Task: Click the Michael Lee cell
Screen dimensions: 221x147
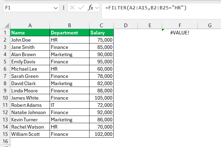Action: click(x=30, y=69)
